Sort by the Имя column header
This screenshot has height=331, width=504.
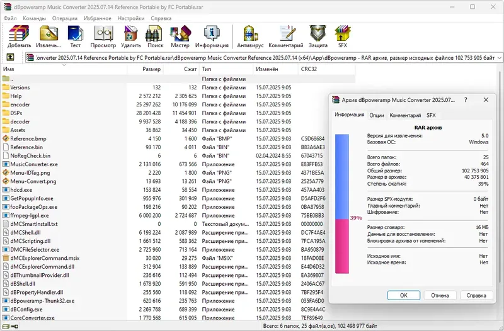pos(64,69)
